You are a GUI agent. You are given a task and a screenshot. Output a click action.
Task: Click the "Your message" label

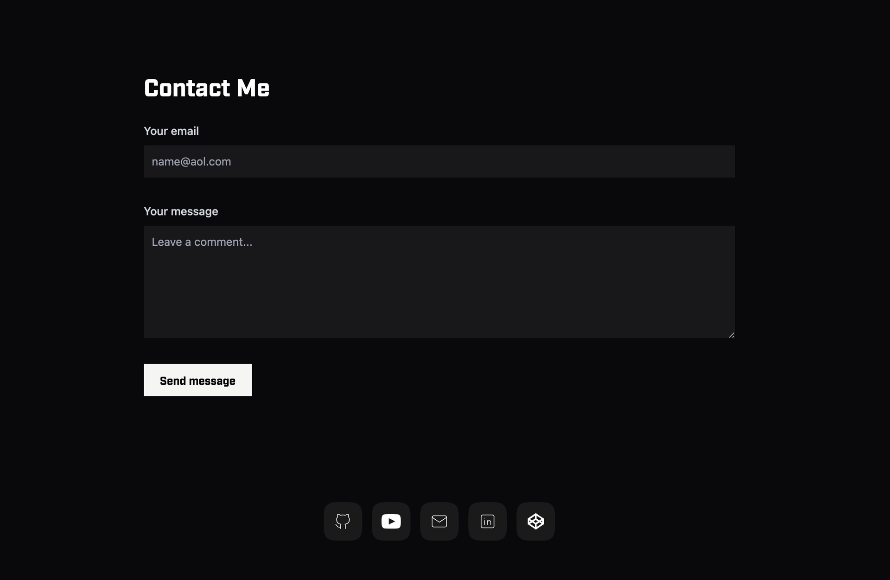(181, 211)
